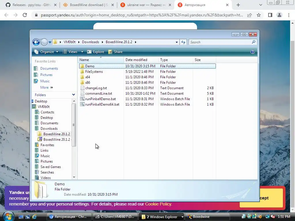The height and width of the screenshot is (221, 295).
Task: Select Contacts in the folder tree
Action: pos(47,112)
